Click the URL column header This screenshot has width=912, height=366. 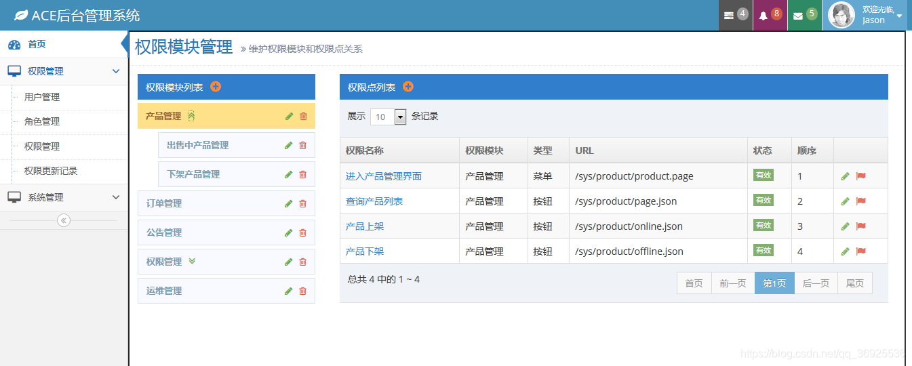[x=658, y=150]
